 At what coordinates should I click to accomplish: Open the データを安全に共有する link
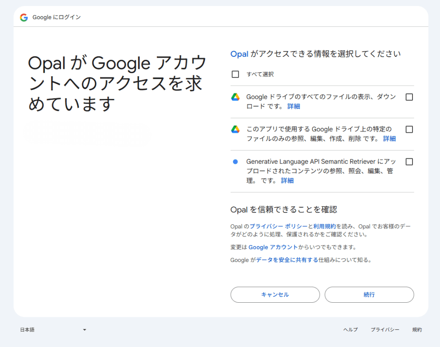point(287,260)
